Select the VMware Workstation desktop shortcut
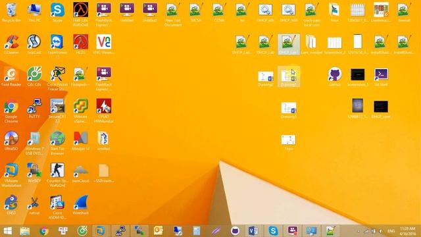The height and width of the screenshot is (237, 421). click(11, 175)
